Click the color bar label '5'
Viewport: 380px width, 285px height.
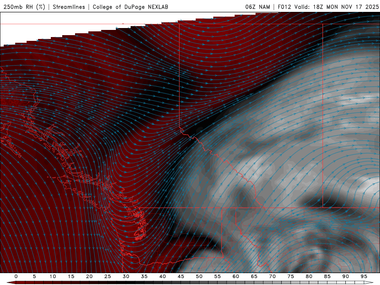tap(34, 276)
